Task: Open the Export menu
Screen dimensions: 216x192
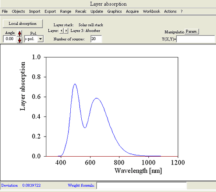Action: point(50,11)
